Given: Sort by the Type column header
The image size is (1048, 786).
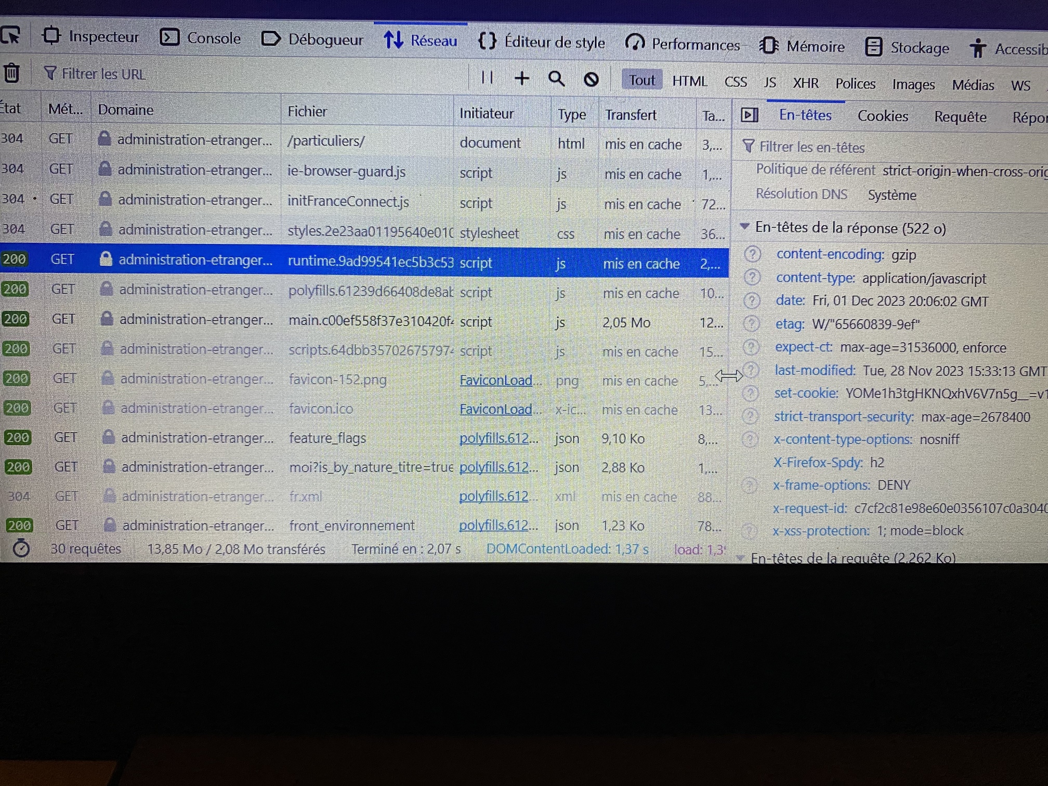Looking at the screenshot, I should pos(574,114).
